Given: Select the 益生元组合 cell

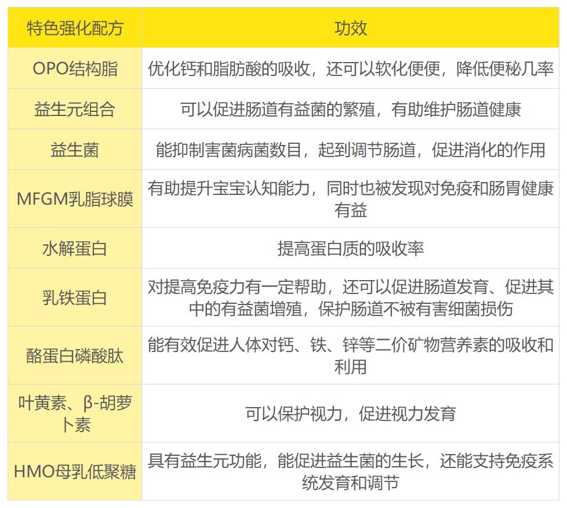Looking at the screenshot, I should click(x=75, y=109).
